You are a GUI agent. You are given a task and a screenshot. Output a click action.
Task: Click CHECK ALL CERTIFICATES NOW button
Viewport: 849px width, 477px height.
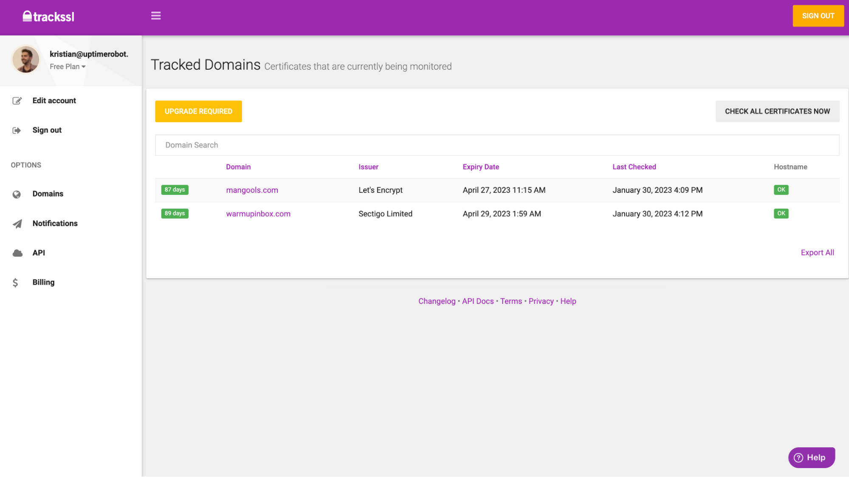point(777,111)
